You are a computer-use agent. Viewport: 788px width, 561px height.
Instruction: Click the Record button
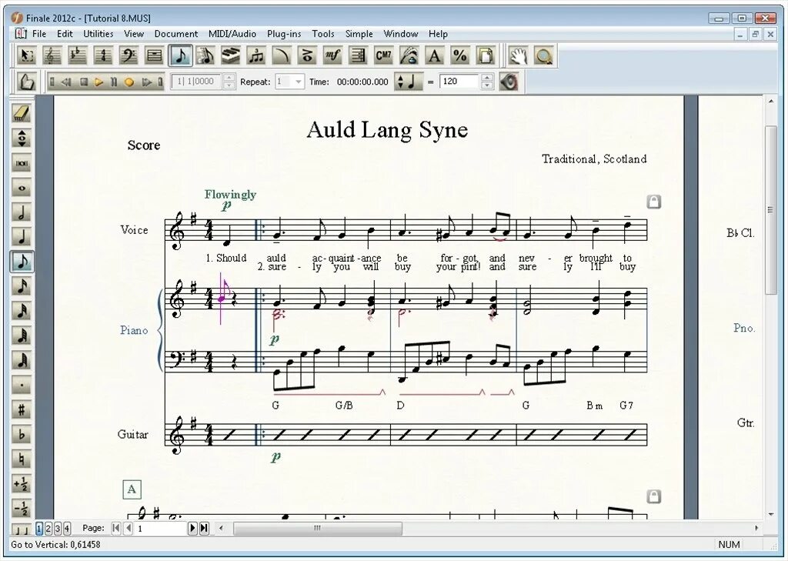coord(129,82)
